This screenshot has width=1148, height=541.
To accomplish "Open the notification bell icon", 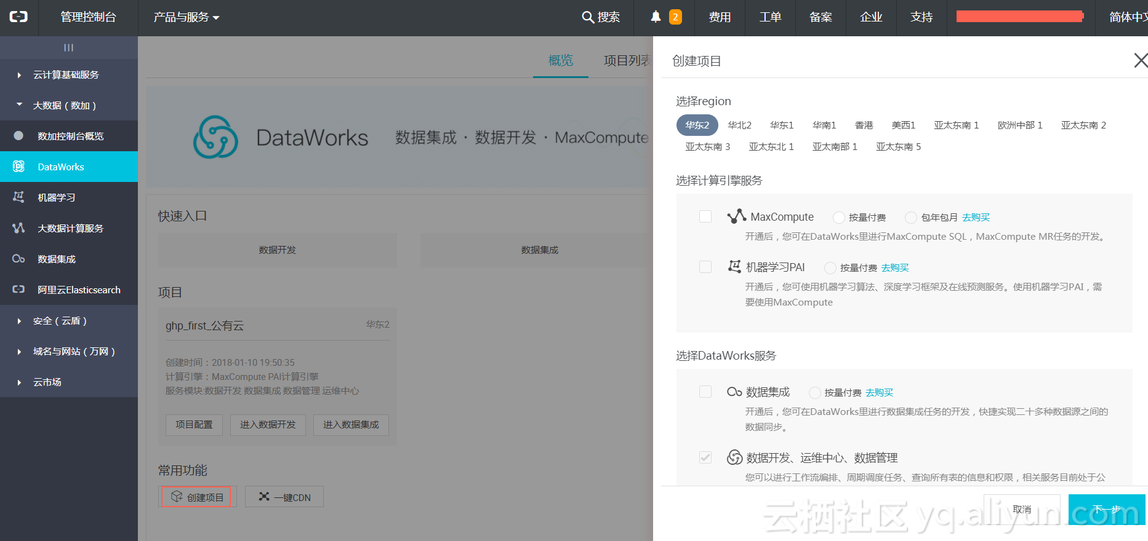I will (656, 17).
